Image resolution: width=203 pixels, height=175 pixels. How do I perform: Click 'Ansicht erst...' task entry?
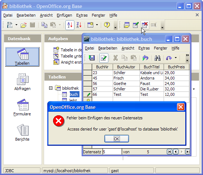(x=68, y=62)
